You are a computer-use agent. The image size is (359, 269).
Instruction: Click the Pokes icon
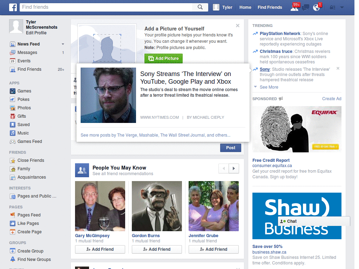12,99
